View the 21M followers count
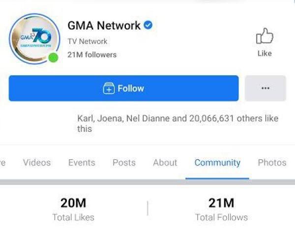295x230 pixels. [92, 55]
